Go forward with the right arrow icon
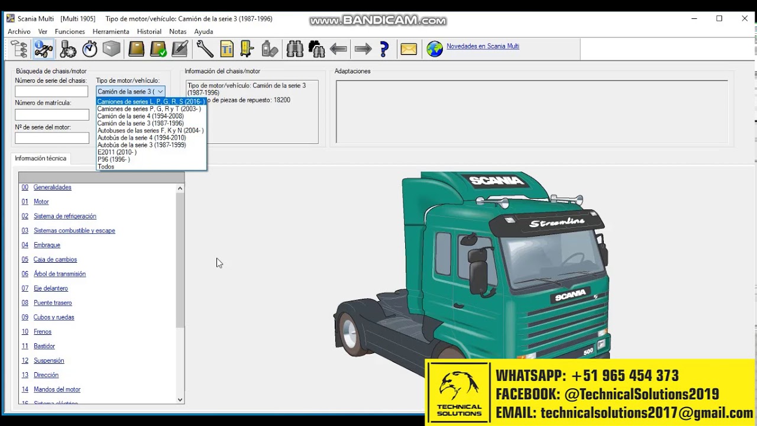 [x=363, y=49]
